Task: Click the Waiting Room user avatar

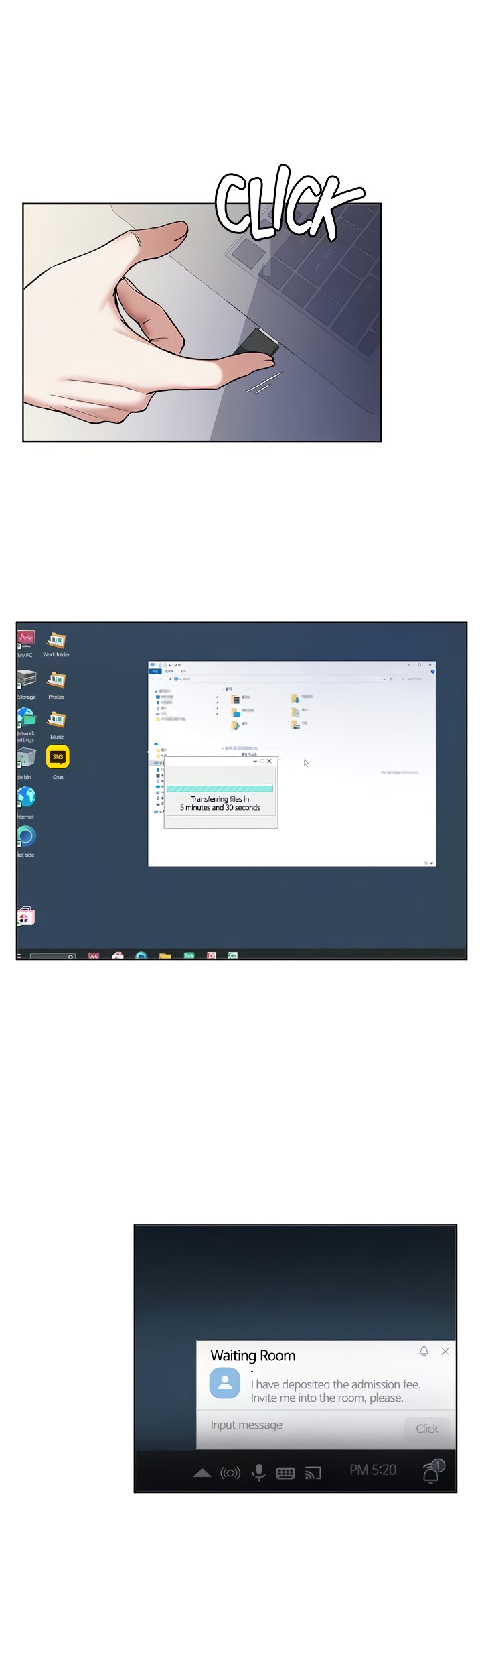Action: (x=225, y=1383)
